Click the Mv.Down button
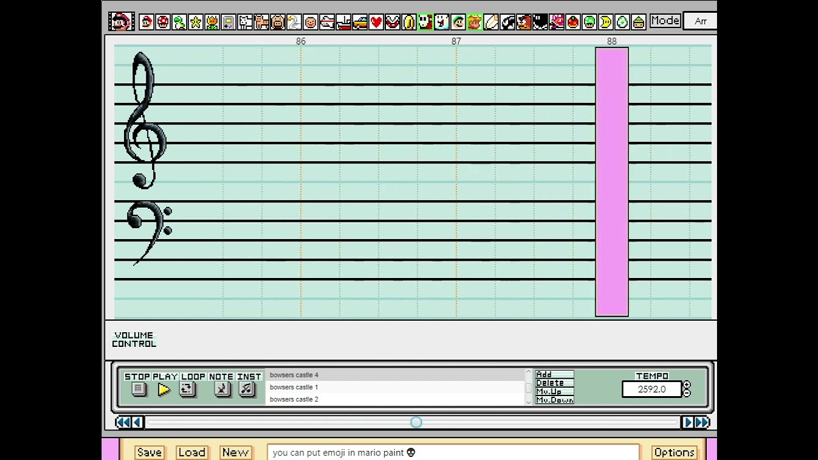Screen dimensions: 818x460 [x=554, y=400]
